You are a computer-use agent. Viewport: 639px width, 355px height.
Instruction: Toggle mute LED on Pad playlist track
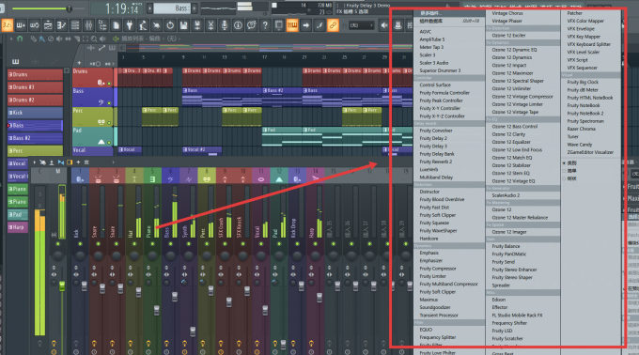click(x=109, y=142)
